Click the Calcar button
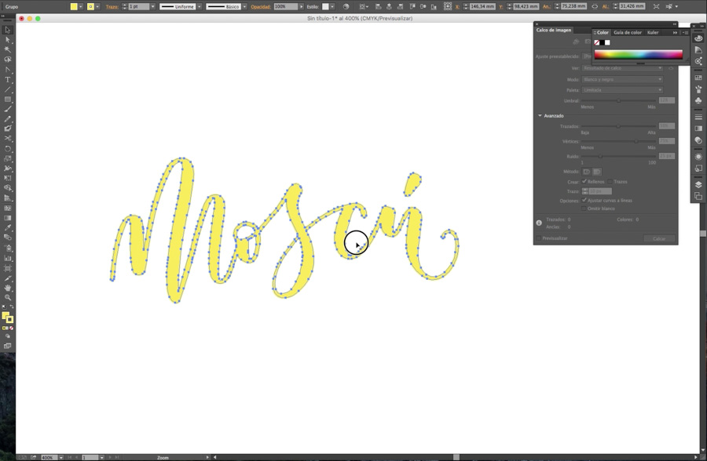Viewport: 707px width, 461px height. tap(658, 238)
